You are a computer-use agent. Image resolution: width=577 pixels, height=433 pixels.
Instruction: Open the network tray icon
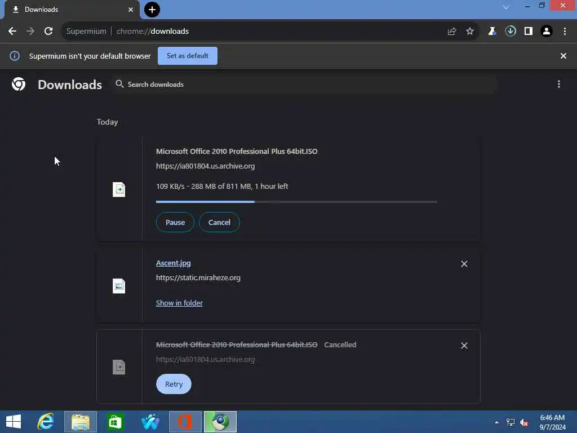(x=511, y=422)
